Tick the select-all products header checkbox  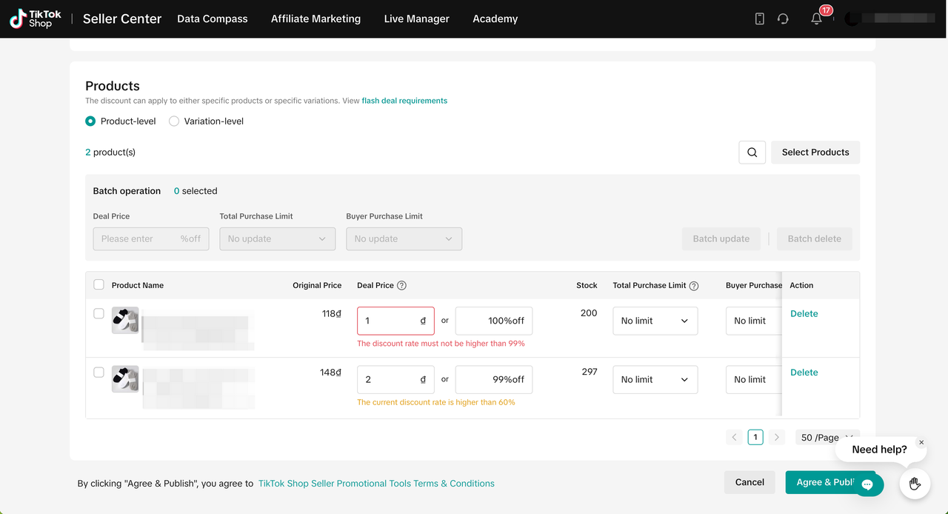pos(99,284)
